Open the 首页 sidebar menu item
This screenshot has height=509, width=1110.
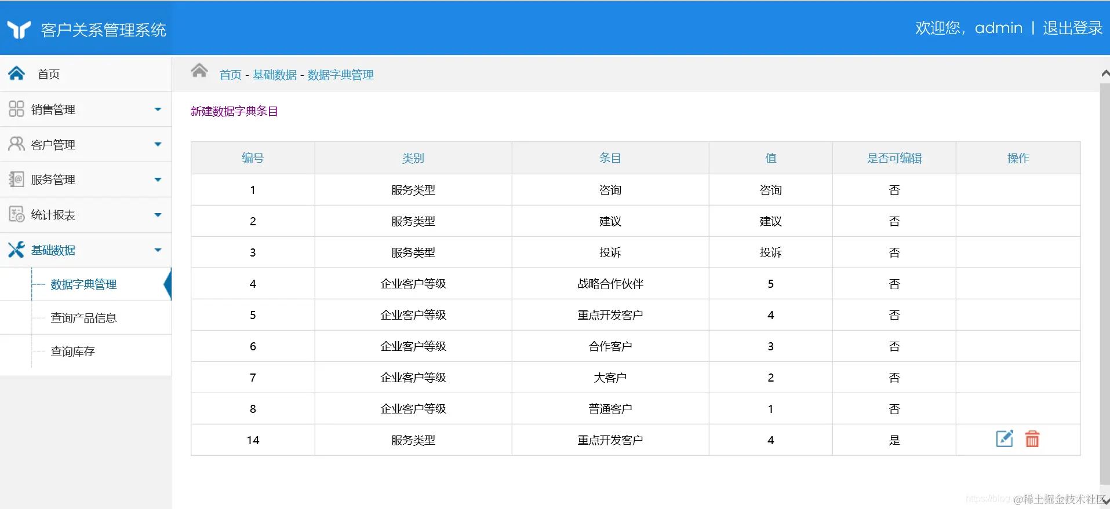(86, 74)
